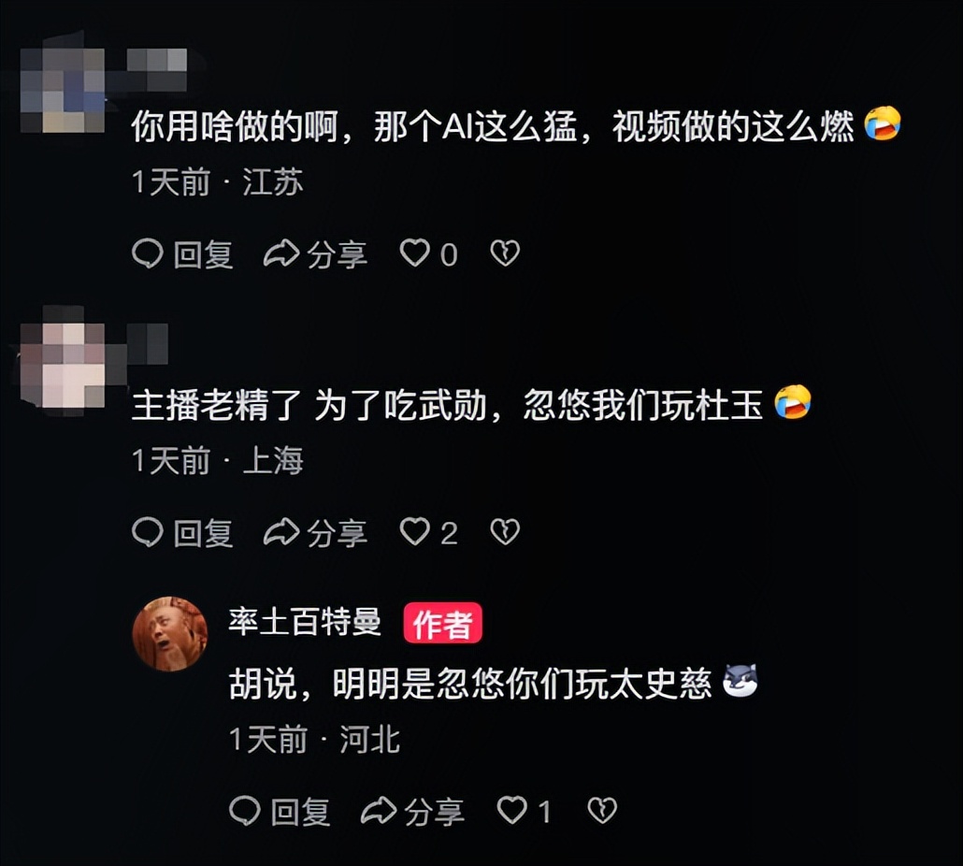The image size is (963, 866).
Task: Click the red 作者 badge
Action: [x=442, y=623]
